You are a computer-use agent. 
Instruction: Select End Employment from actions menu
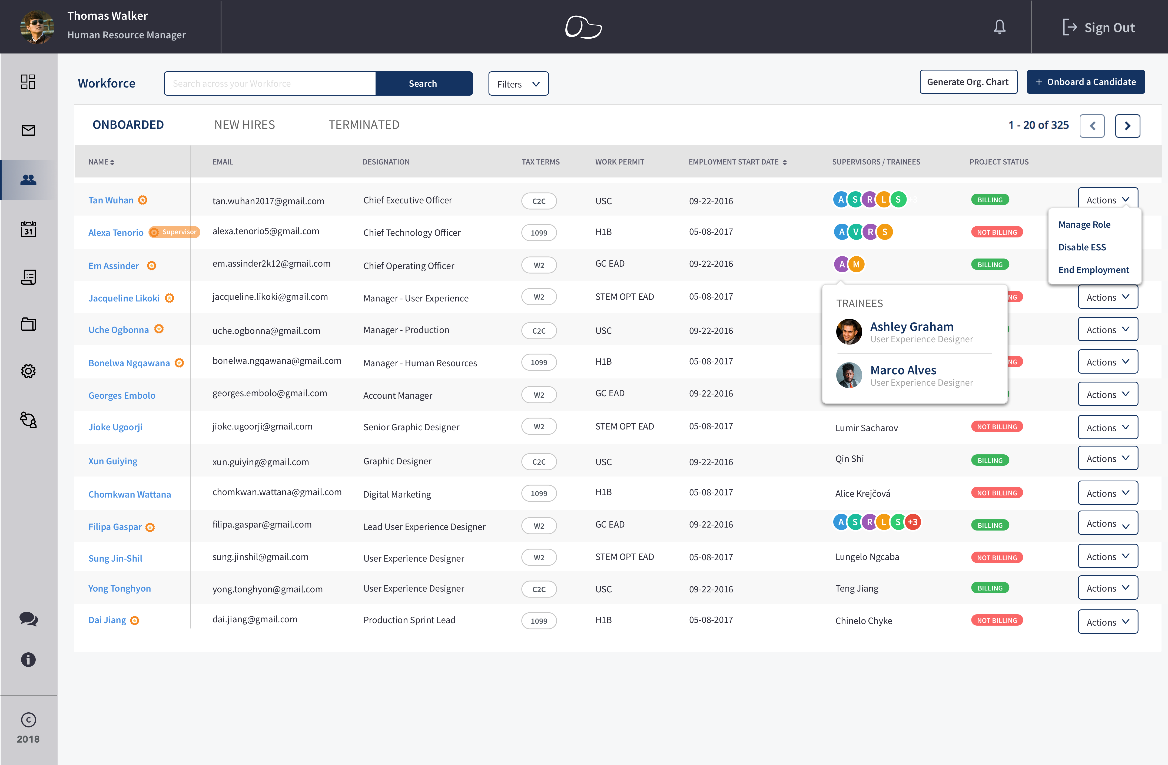pos(1093,270)
